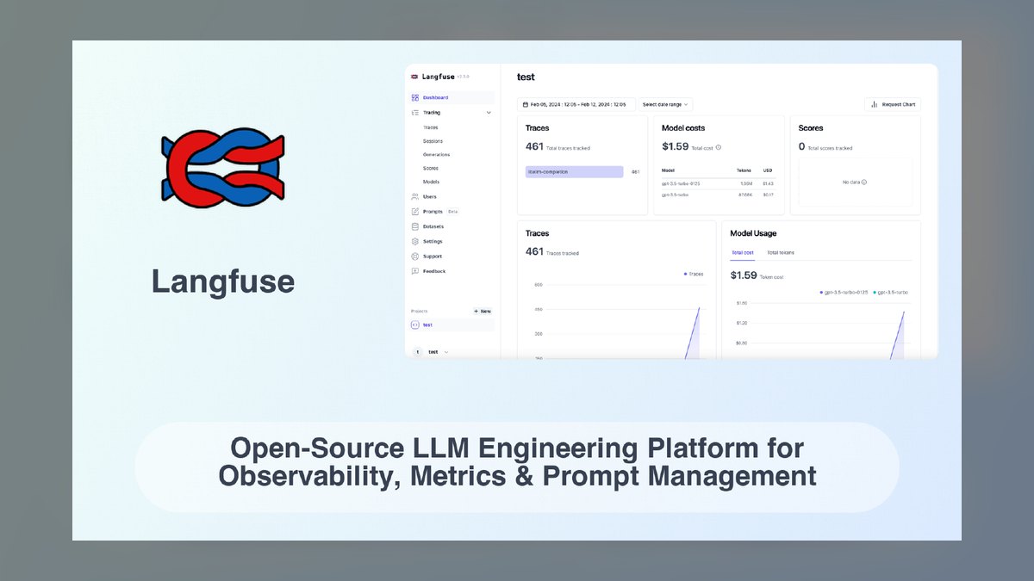Select the llm-completion bar in Traces card
1034x581 pixels.
575,172
